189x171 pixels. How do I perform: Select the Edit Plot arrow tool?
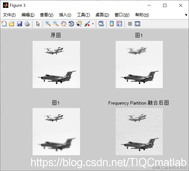pyautogui.click(x=38, y=24)
